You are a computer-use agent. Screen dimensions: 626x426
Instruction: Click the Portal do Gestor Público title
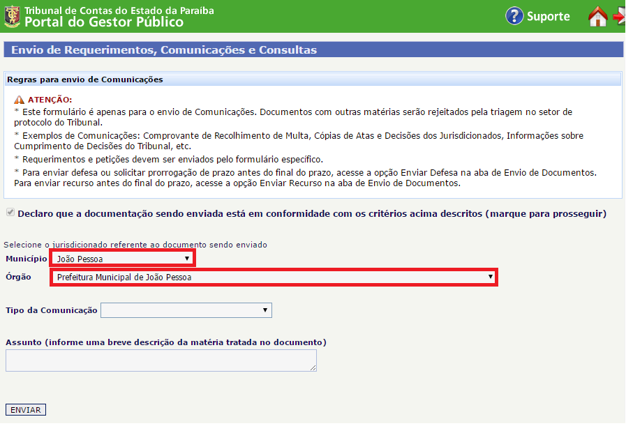point(104,22)
